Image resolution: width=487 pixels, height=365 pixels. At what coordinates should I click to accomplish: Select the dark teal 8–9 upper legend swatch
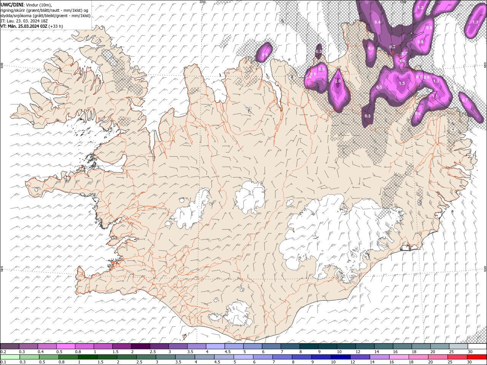tap(309, 346)
